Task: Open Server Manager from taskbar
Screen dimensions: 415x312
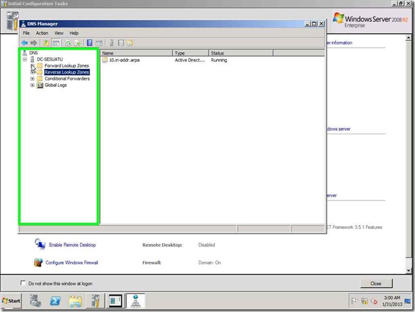Action: pos(35,301)
